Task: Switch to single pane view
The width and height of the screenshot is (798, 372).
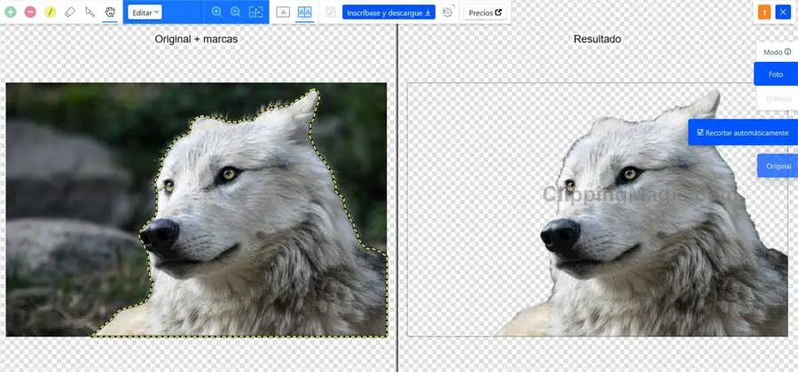Action: click(x=283, y=12)
